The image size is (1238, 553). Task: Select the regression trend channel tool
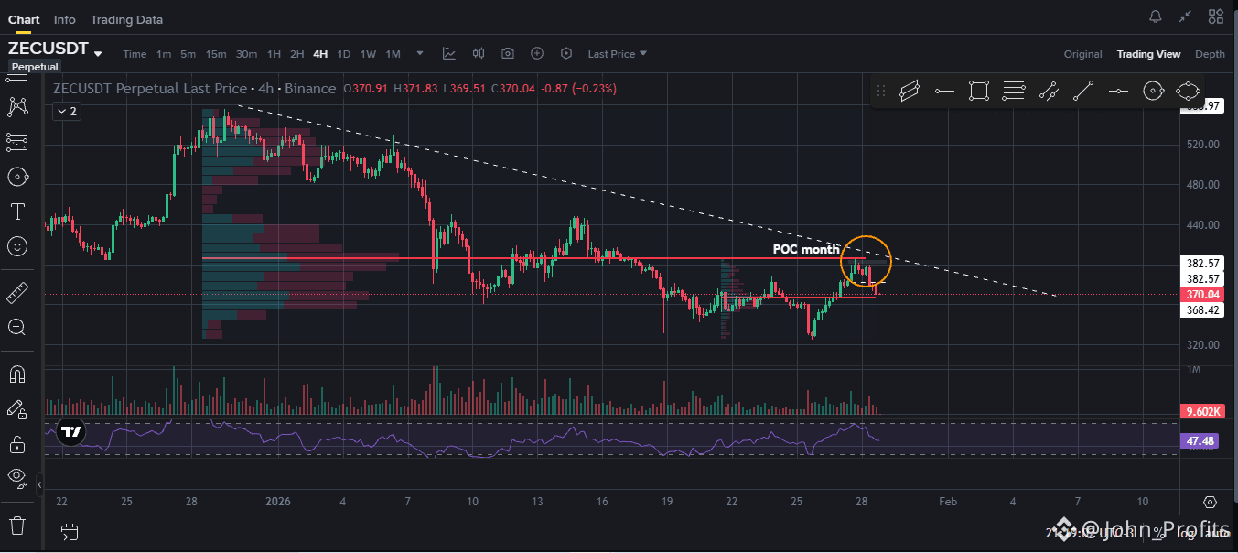coord(1049,91)
